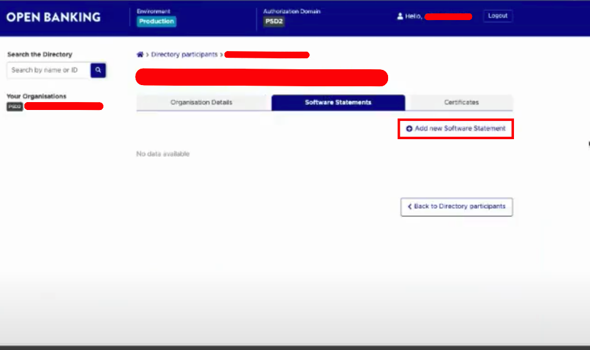Viewport: 590px width, 350px height.
Task: Select the Software Statements tab
Action: pyautogui.click(x=338, y=102)
